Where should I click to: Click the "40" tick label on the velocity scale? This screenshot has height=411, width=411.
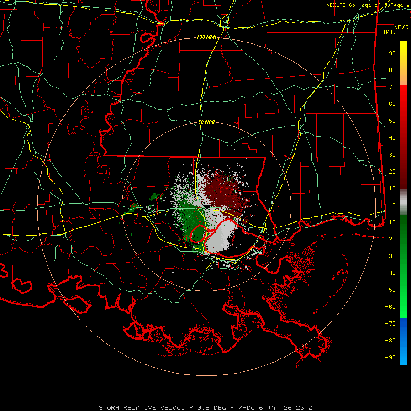pyautogui.click(x=392, y=138)
